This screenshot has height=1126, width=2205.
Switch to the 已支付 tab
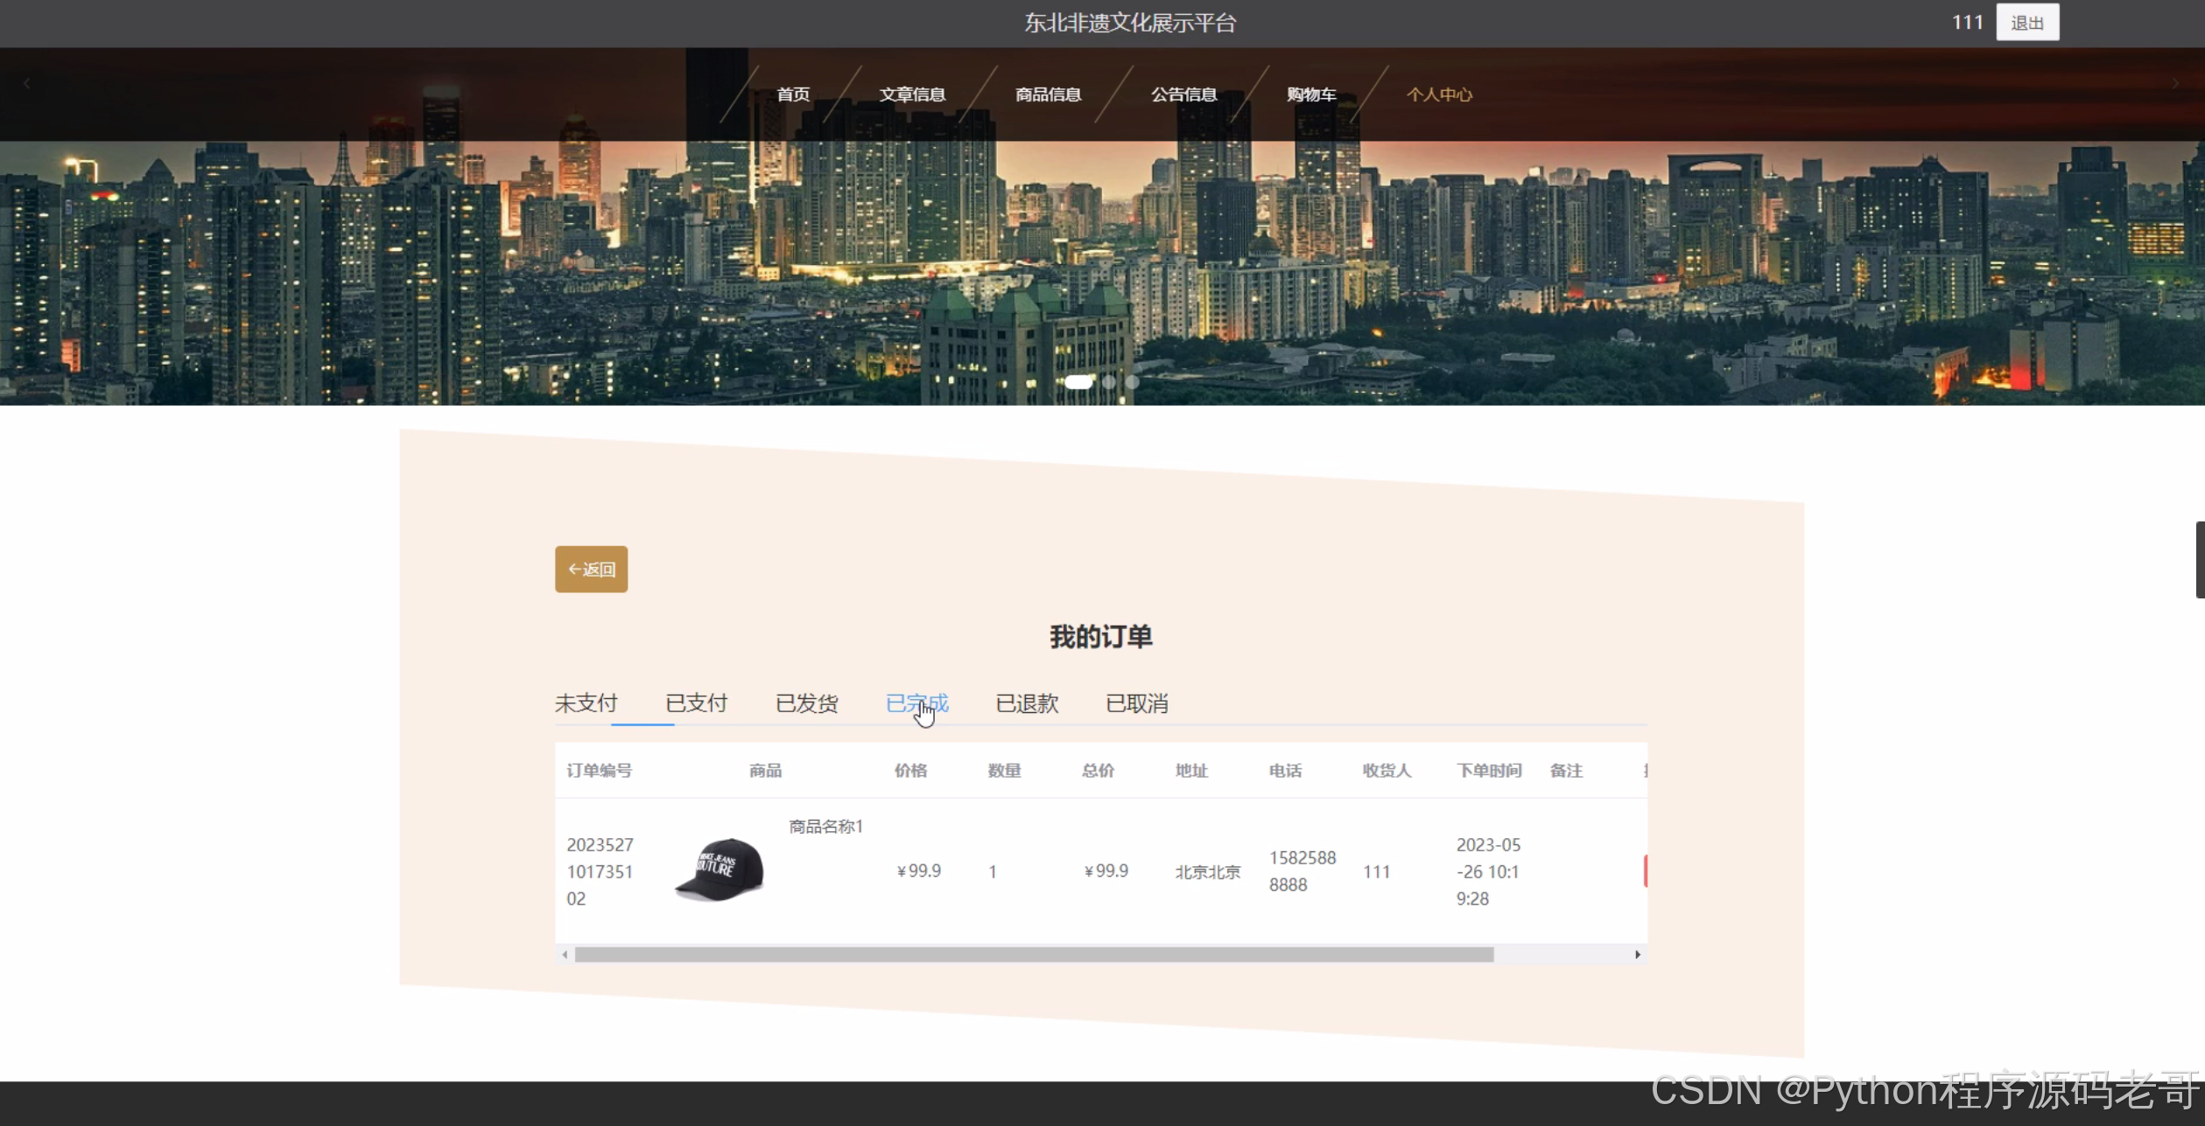click(x=696, y=703)
